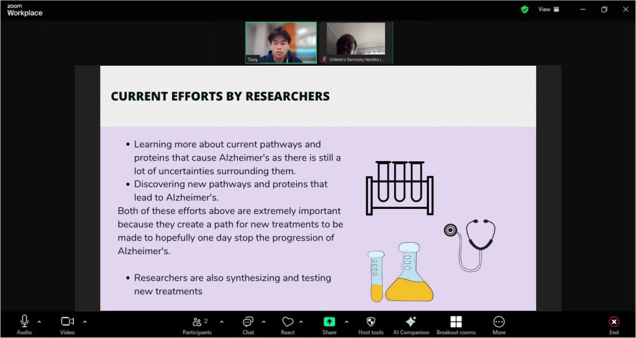
Task: Select Children's Sanctuary Namibia video thumbnail
Action: [356, 43]
